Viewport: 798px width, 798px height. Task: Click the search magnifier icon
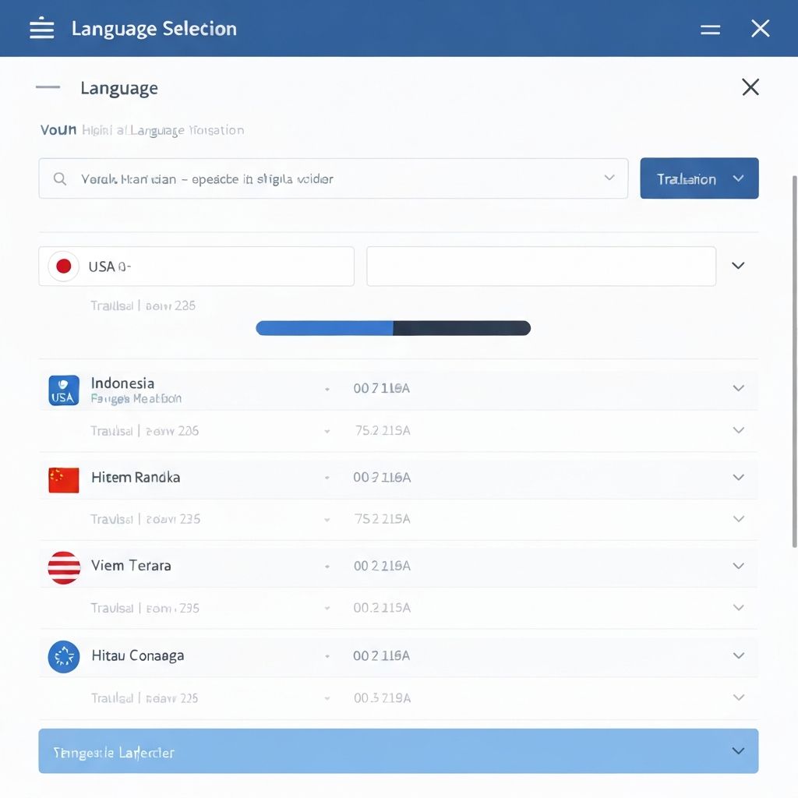point(60,178)
